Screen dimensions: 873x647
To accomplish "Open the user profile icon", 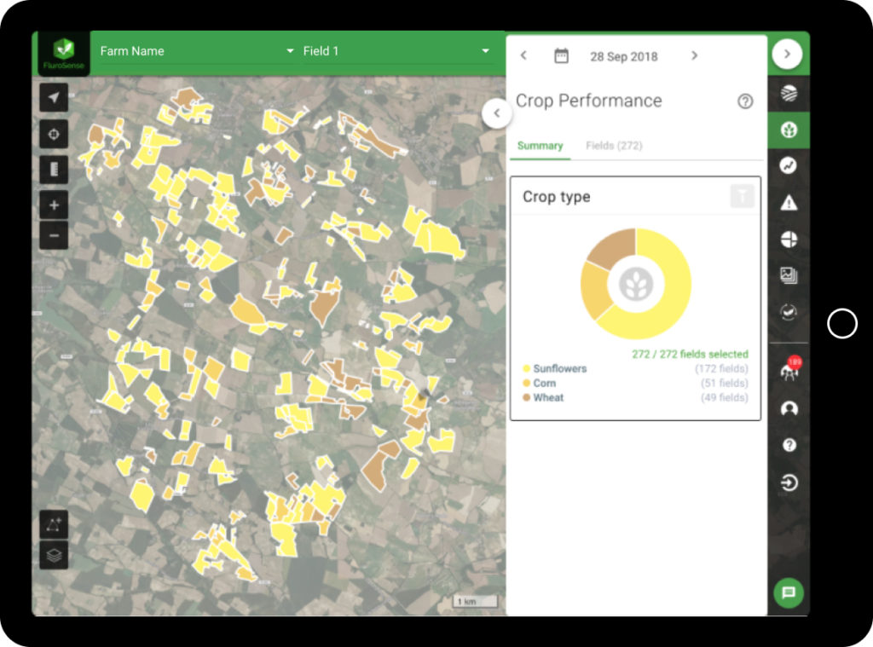I will 789,409.
